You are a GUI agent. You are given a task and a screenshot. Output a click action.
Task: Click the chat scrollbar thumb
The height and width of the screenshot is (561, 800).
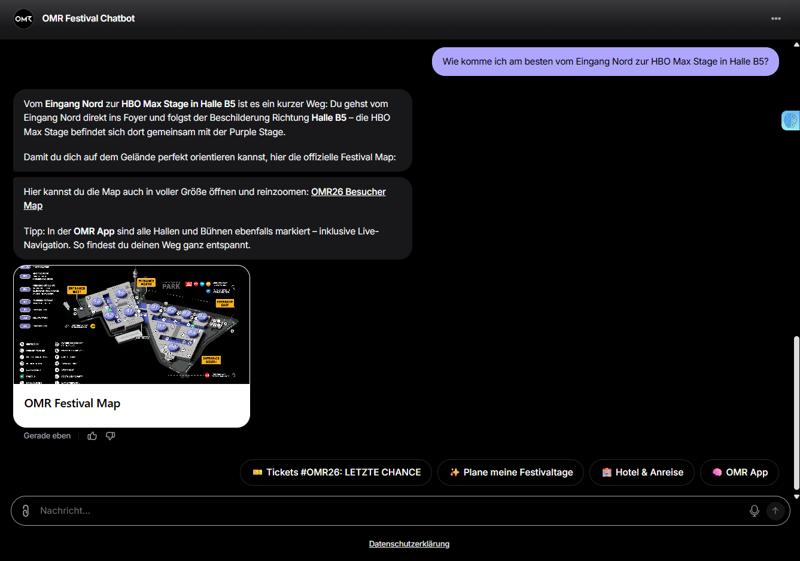click(796, 413)
